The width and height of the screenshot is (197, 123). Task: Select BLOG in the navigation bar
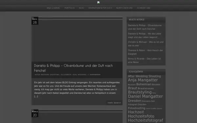(81, 8)
